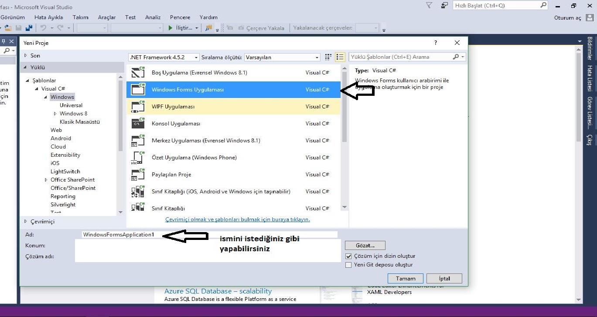The width and height of the screenshot is (597, 317).
Task: Open the Görünüm menu
Action: 13,17
